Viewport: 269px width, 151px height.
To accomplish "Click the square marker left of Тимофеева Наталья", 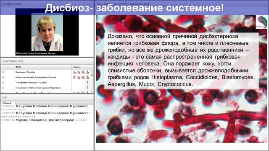I will click(x=3, y=83).
